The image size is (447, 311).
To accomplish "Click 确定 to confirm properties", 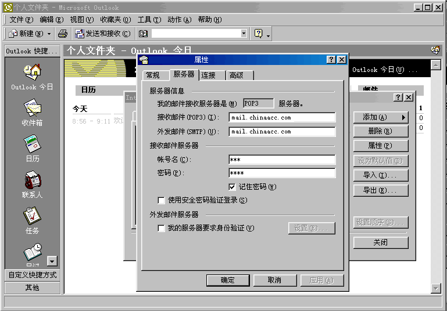I will [x=228, y=280].
